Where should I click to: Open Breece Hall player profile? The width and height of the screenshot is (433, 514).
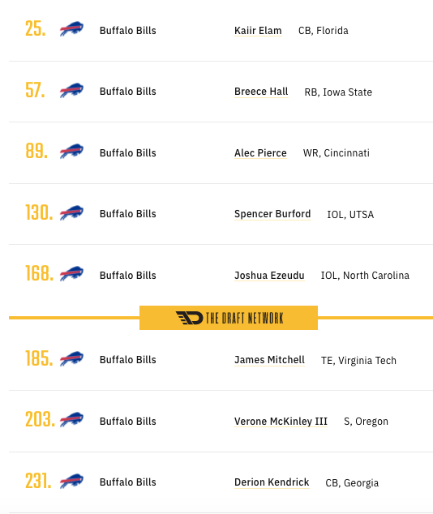tap(261, 92)
